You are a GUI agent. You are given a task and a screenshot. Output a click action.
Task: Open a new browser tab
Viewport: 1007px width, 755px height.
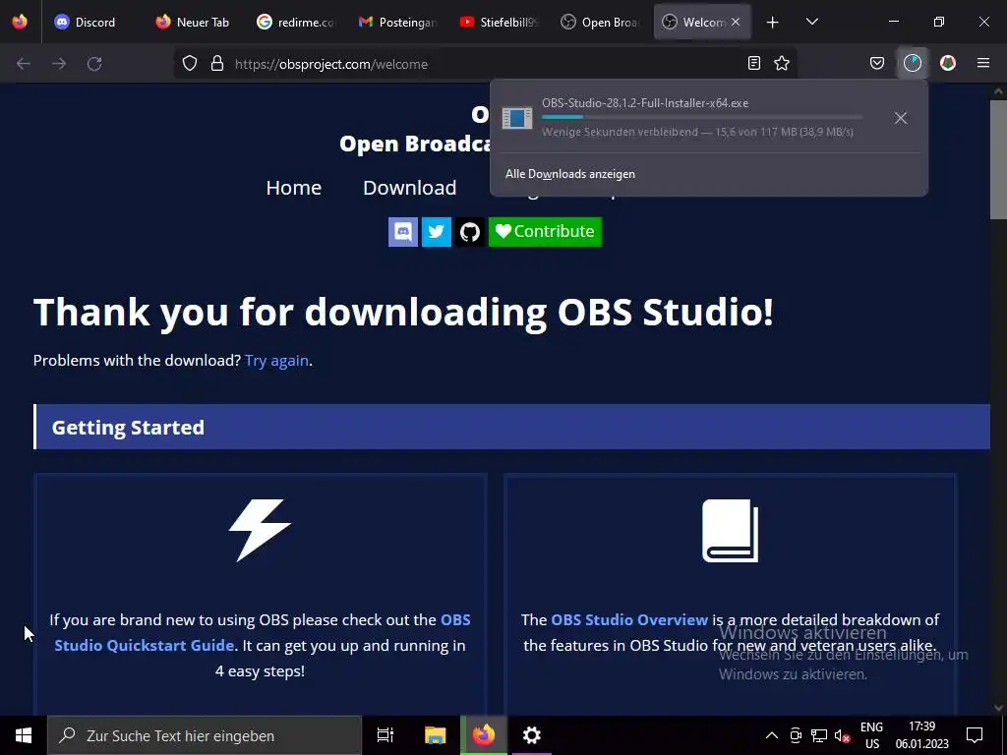pyautogui.click(x=773, y=22)
